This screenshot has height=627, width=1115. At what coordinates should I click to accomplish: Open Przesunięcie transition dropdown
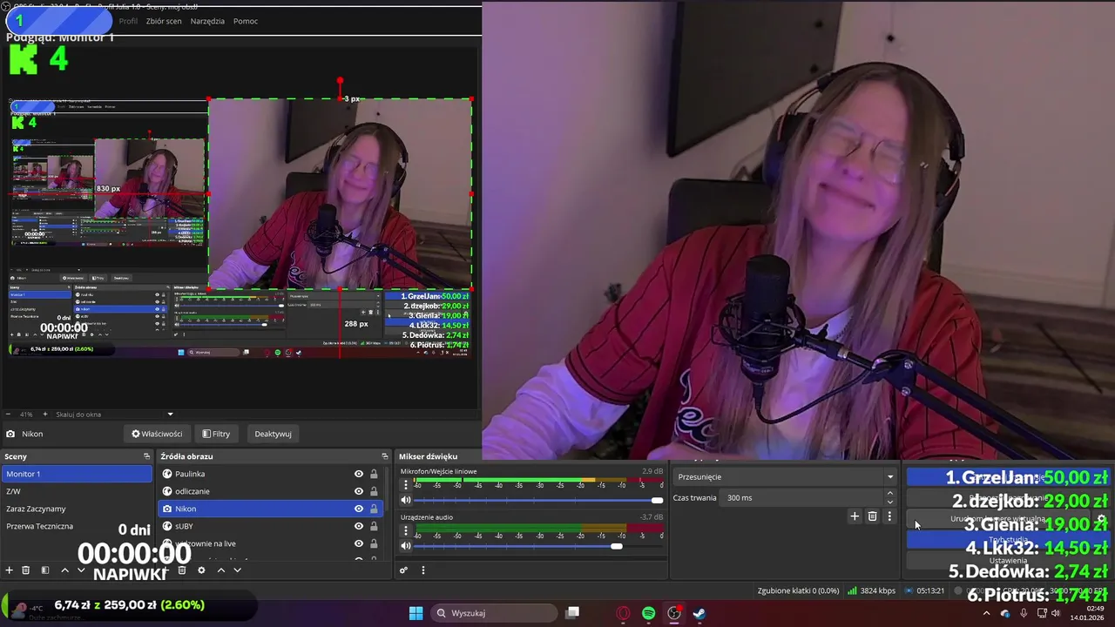[x=786, y=476]
